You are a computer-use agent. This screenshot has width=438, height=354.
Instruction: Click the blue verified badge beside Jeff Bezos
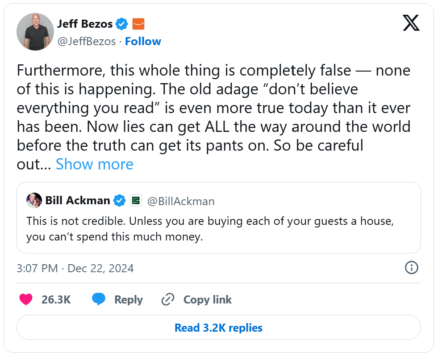point(122,24)
